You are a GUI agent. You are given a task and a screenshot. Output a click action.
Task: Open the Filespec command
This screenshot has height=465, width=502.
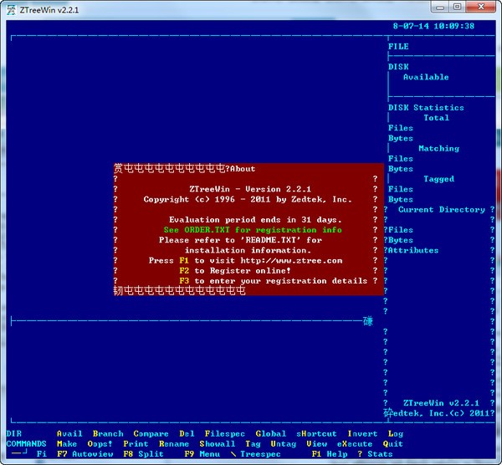tap(225, 434)
